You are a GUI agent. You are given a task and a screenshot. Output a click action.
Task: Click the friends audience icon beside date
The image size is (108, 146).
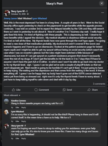pyautogui.click(x=28, y=14)
